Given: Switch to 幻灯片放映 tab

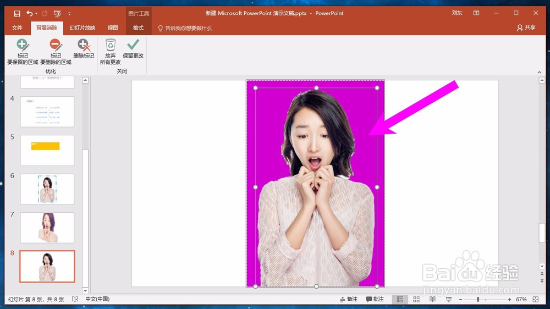Looking at the screenshot, I should pyautogui.click(x=82, y=27).
